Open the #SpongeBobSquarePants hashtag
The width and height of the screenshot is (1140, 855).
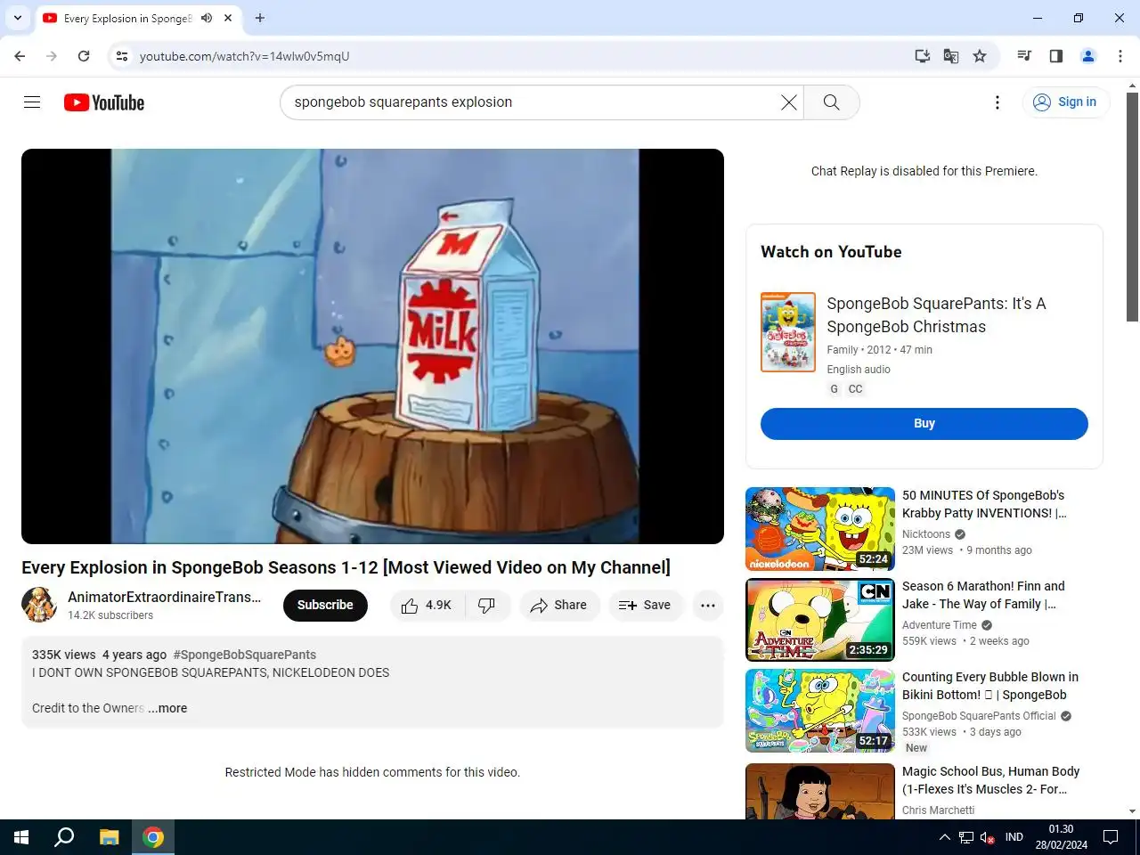245,655
